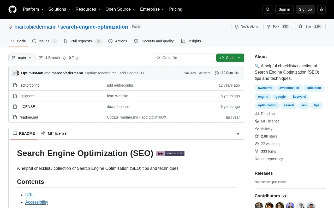Expand the Open Source menu
This screenshot has width=334, height=208.
point(120,9)
